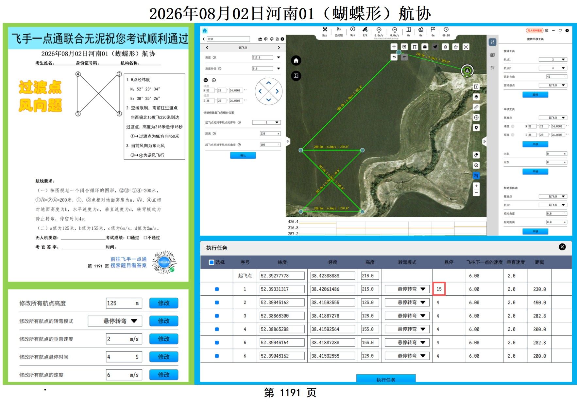Screen dimensions: 577x403
Task: Click the add waypoint plus icon
Action: pyautogui.click(x=394, y=47)
